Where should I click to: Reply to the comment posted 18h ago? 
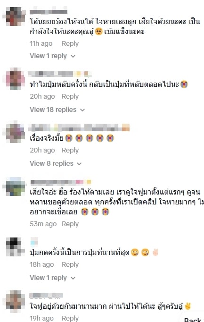[70, 264]
